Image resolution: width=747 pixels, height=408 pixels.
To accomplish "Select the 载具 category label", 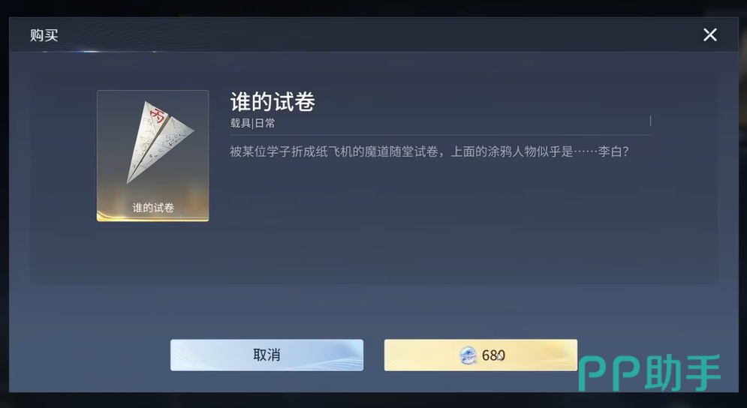I will (240, 123).
